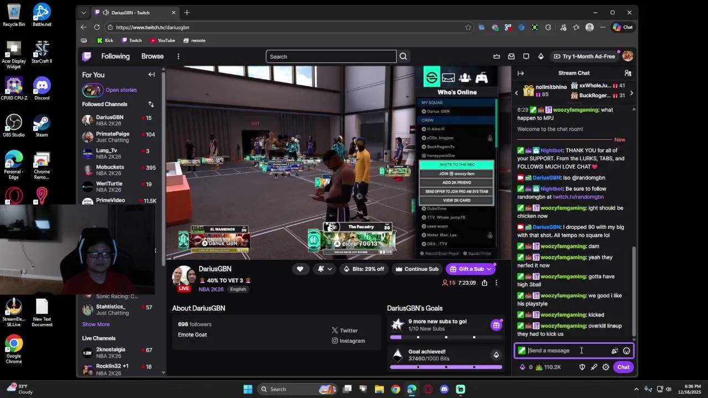The height and width of the screenshot is (398, 708).
Task: Sort followed channels with arrows icon
Action: 151,104
